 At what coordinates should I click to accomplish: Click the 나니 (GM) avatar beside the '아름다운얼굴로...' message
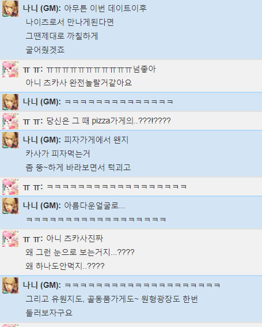(10, 206)
